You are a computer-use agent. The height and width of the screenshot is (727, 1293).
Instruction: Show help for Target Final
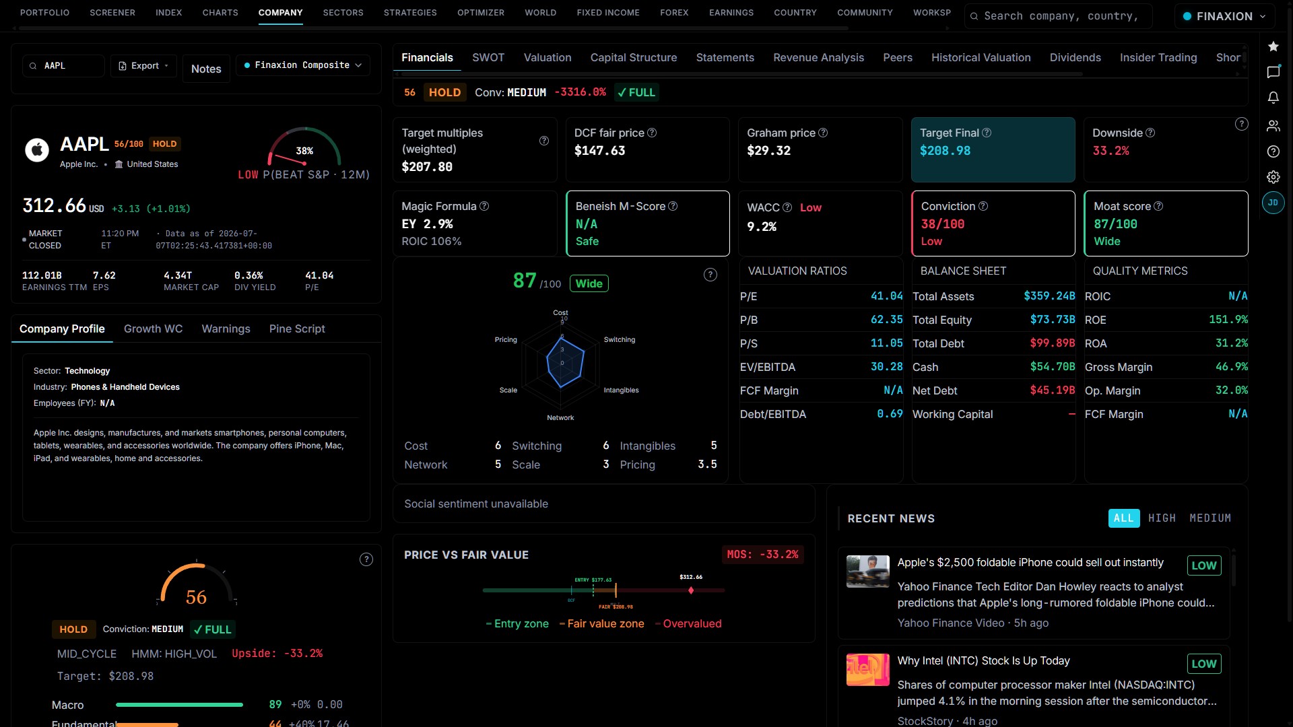[987, 133]
